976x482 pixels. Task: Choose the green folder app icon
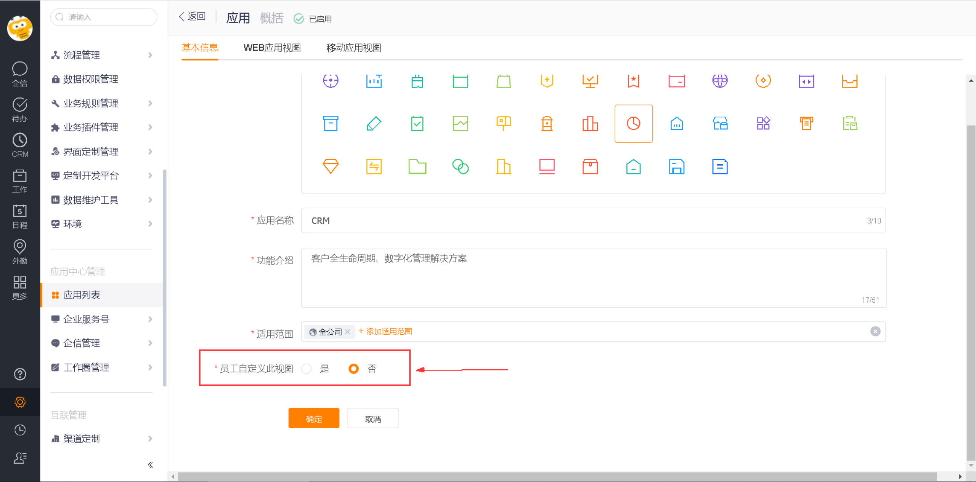click(417, 166)
